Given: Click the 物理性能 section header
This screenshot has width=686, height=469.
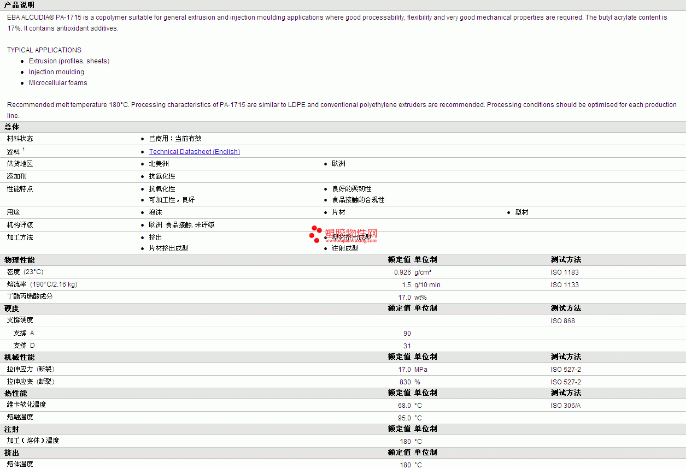Looking at the screenshot, I should pos(19,260).
